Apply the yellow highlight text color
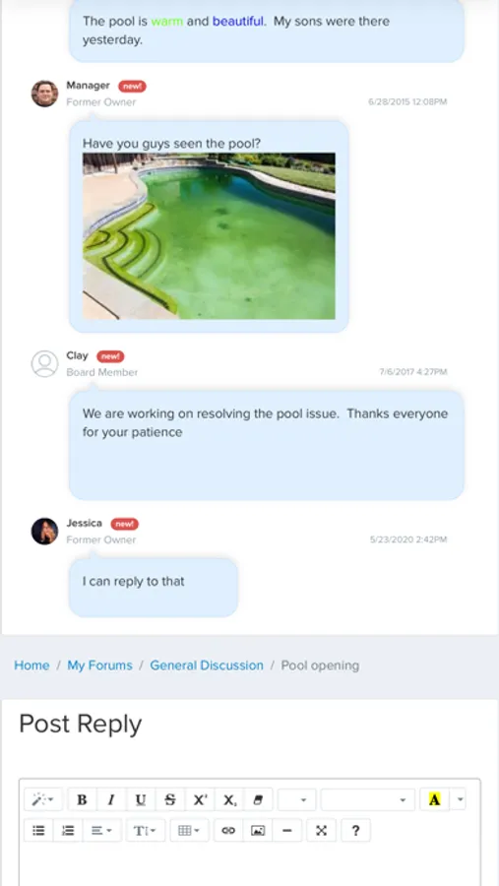499x886 pixels. coord(434,799)
